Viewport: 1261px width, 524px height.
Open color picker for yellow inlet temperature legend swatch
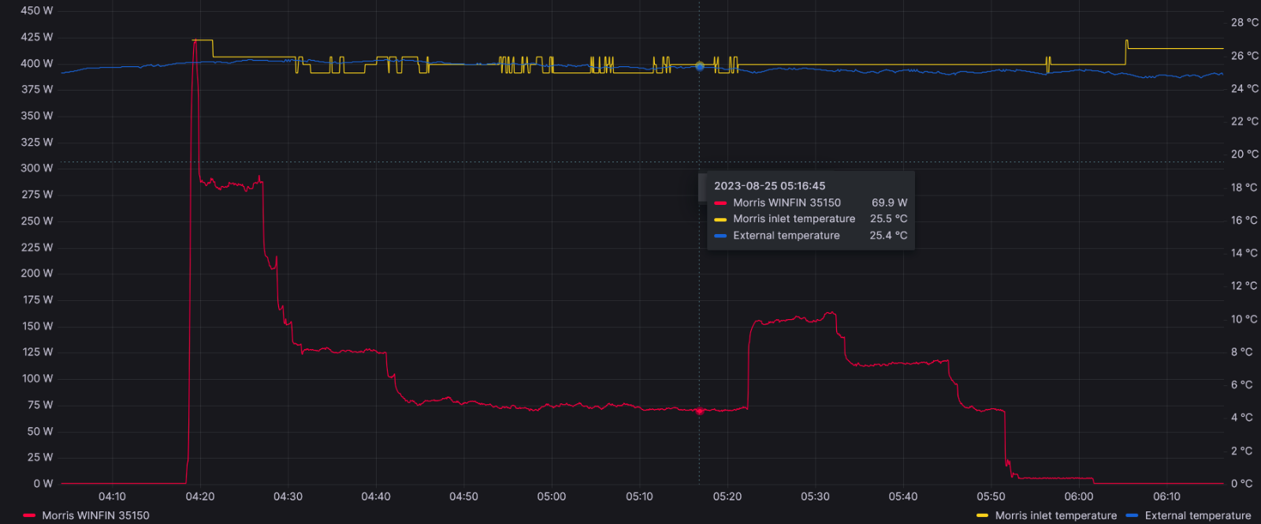click(x=982, y=515)
